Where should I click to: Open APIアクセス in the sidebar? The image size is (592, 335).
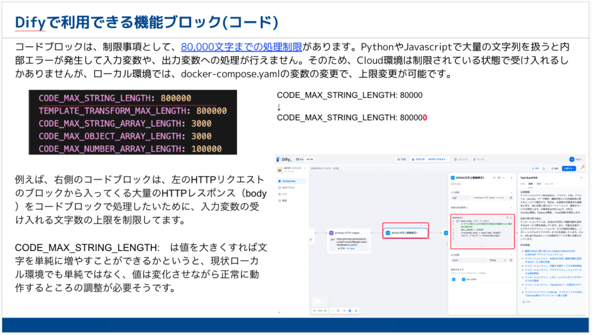pyautogui.click(x=287, y=187)
